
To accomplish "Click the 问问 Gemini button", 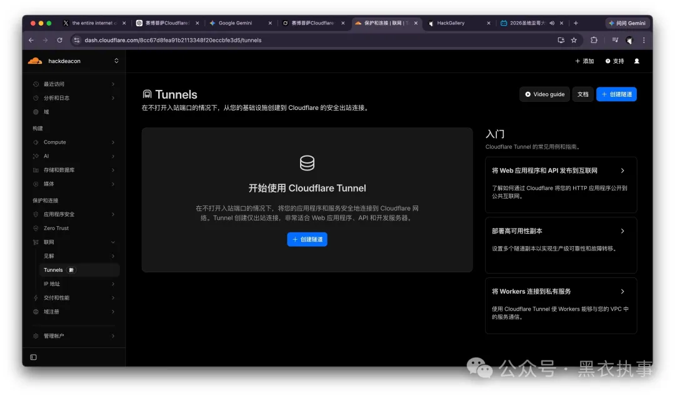I will [627, 23].
